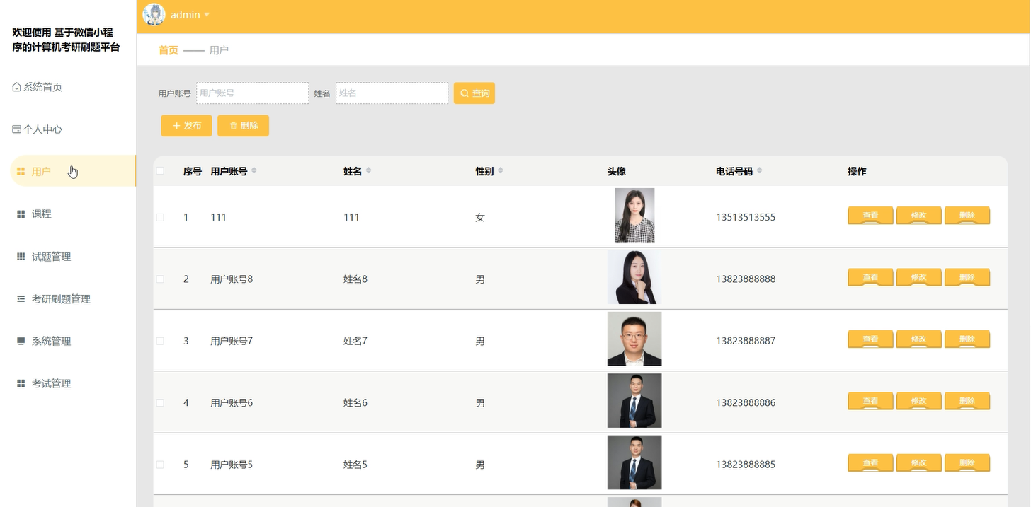The height and width of the screenshot is (507, 1031).
Task: Check the checkbox for 用户账号8 row
Action: (x=160, y=279)
